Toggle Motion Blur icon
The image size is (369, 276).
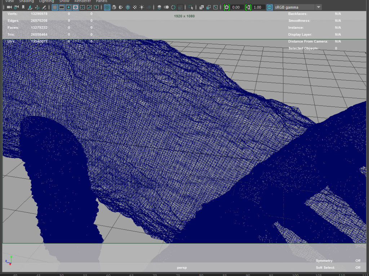click(x=166, y=7)
